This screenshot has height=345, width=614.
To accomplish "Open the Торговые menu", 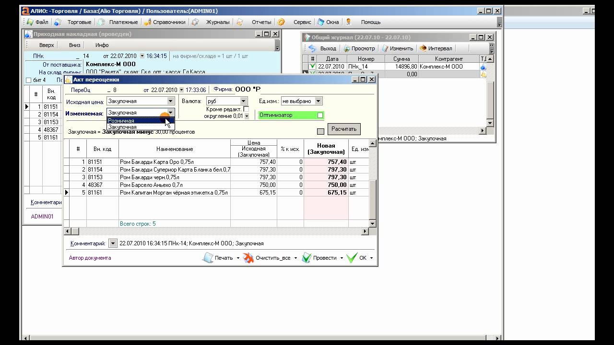I will coord(80,22).
